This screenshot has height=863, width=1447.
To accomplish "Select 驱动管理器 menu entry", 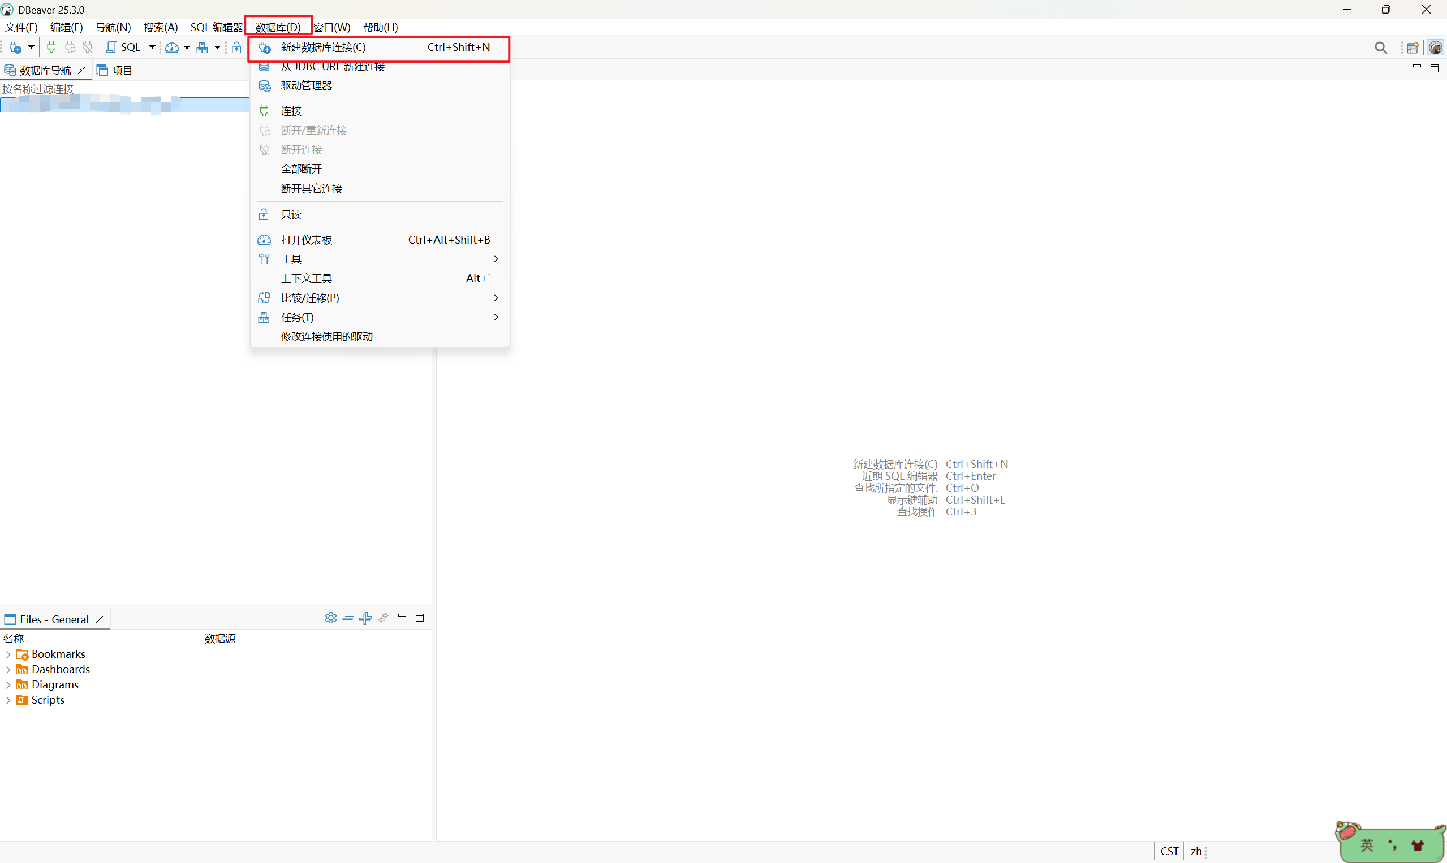I will tap(306, 86).
